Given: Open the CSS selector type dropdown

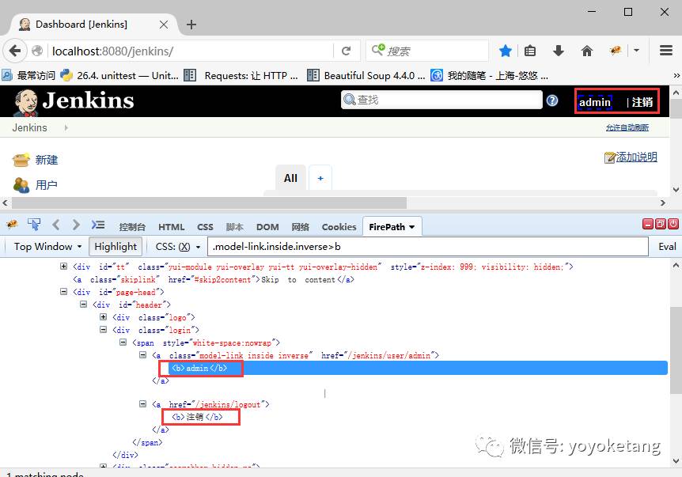Looking at the screenshot, I should click(177, 247).
